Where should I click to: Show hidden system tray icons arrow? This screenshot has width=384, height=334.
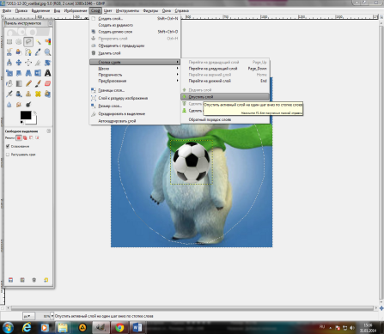pos(331,328)
